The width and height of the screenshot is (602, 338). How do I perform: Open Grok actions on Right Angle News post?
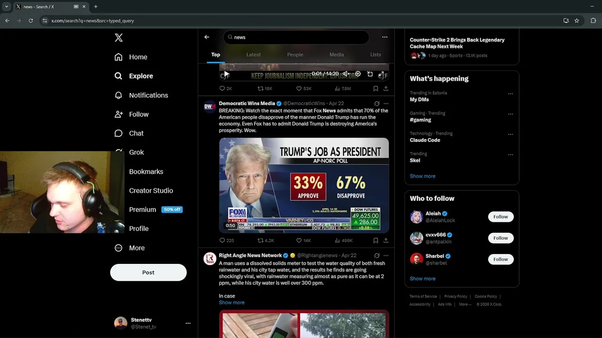click(377, 255)
